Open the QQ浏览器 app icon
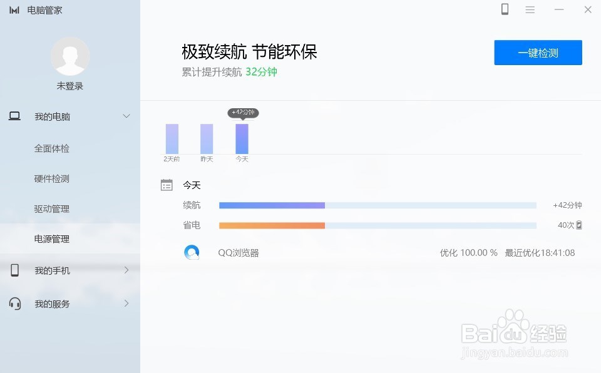Viewport: 601px width, 373px height. (192, 252)
